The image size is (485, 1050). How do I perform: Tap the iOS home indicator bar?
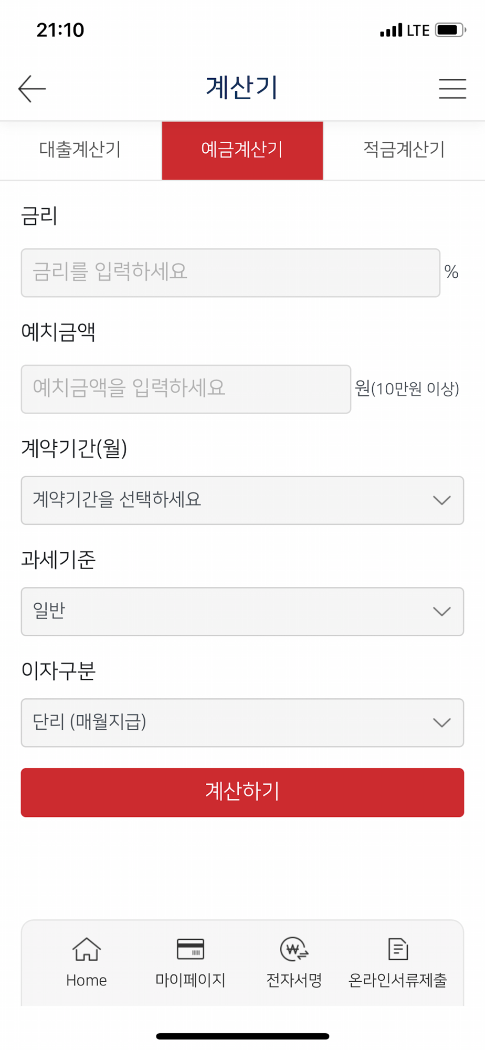click(242, 1036)
